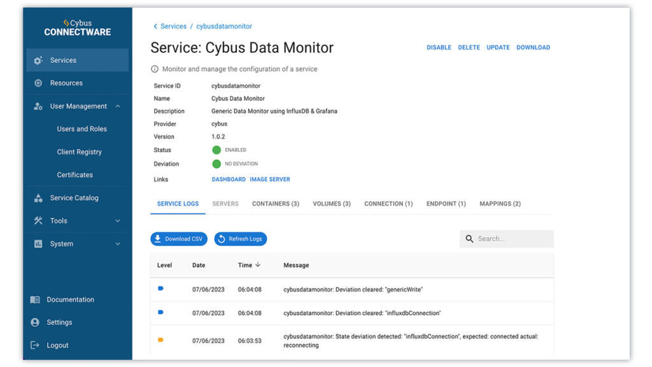Open the VOLUMES (3) tab
652x367 pixels.
(x=332, y=203)
